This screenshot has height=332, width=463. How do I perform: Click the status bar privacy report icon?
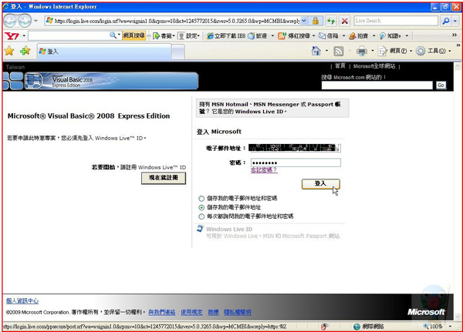pyautogui.click(x=324, y=327)
